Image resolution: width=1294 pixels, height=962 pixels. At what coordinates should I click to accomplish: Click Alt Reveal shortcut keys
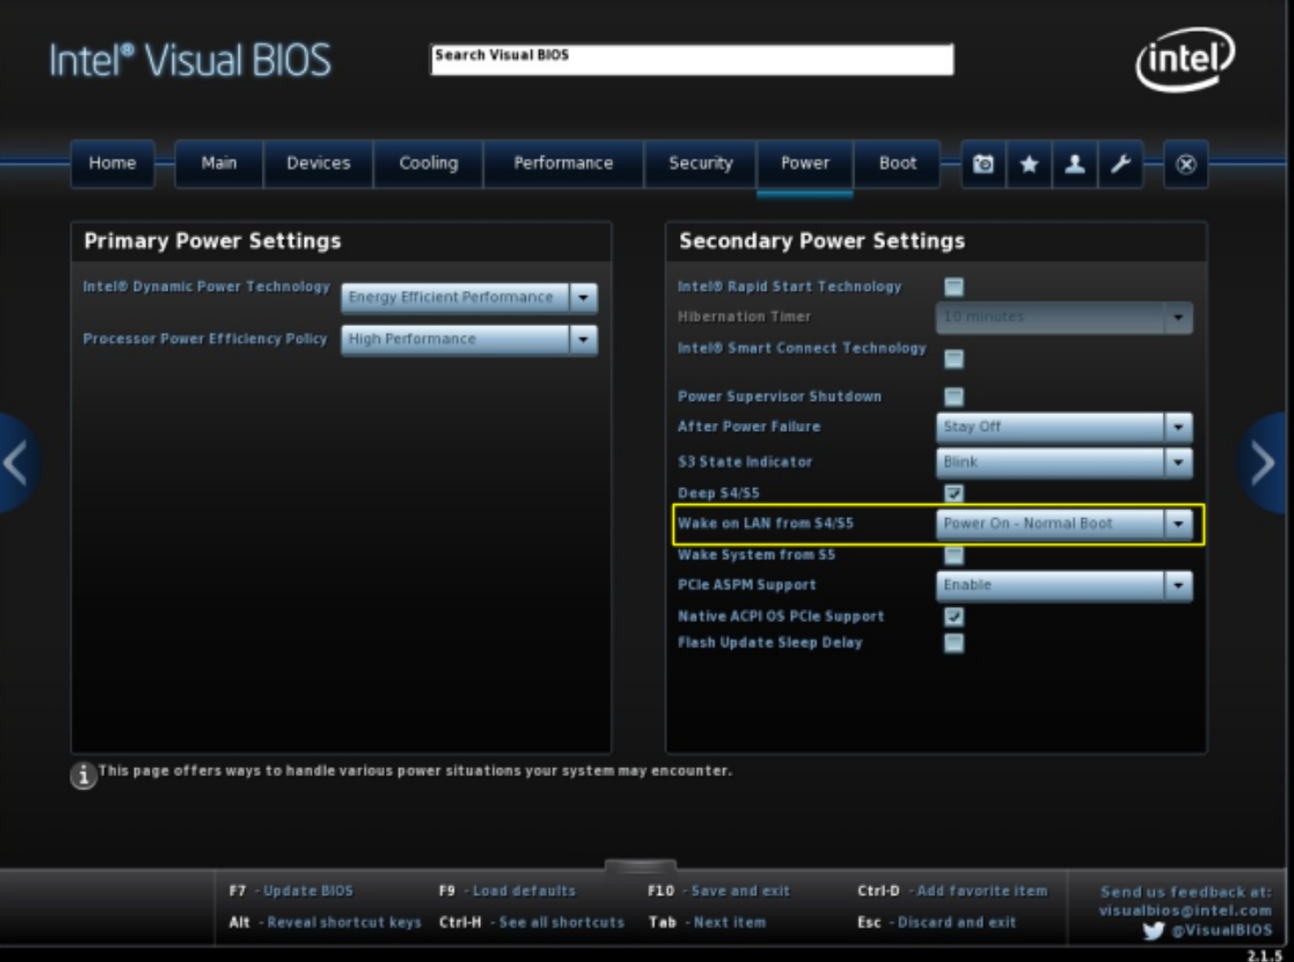point(325,922)
